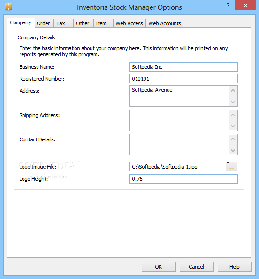Click the 'Business Name:' label
This screenshot has width=259, height=279.
[37, 67]
